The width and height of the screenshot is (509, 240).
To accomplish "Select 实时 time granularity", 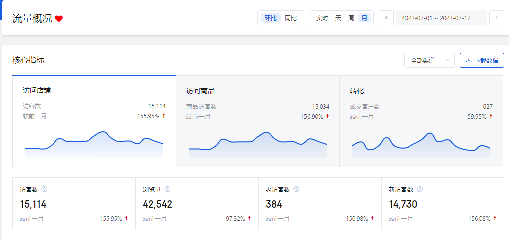I will (x=322, y=18).
